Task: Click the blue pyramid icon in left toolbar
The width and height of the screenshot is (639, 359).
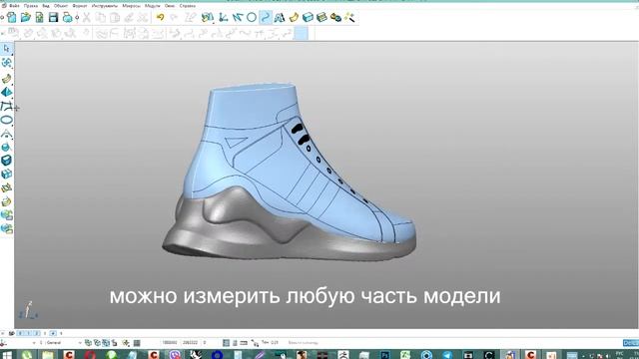Action: click(7, 93)
